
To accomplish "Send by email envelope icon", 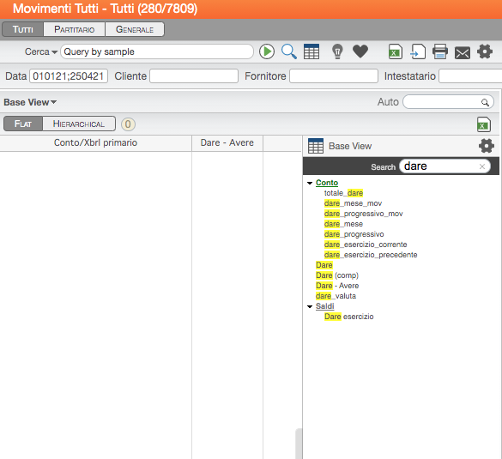I will pos(463,53).
